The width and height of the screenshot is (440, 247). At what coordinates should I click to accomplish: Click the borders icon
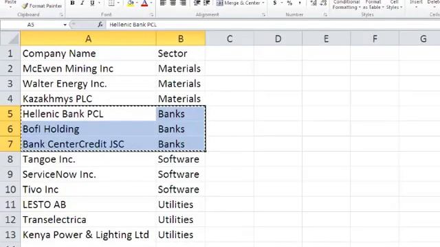tap(111, 3)
